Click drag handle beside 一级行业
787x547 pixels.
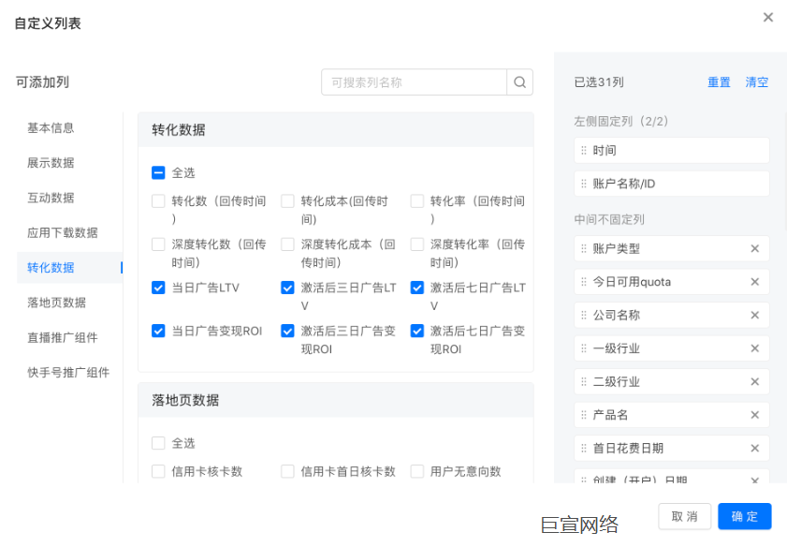pos(584,348)
